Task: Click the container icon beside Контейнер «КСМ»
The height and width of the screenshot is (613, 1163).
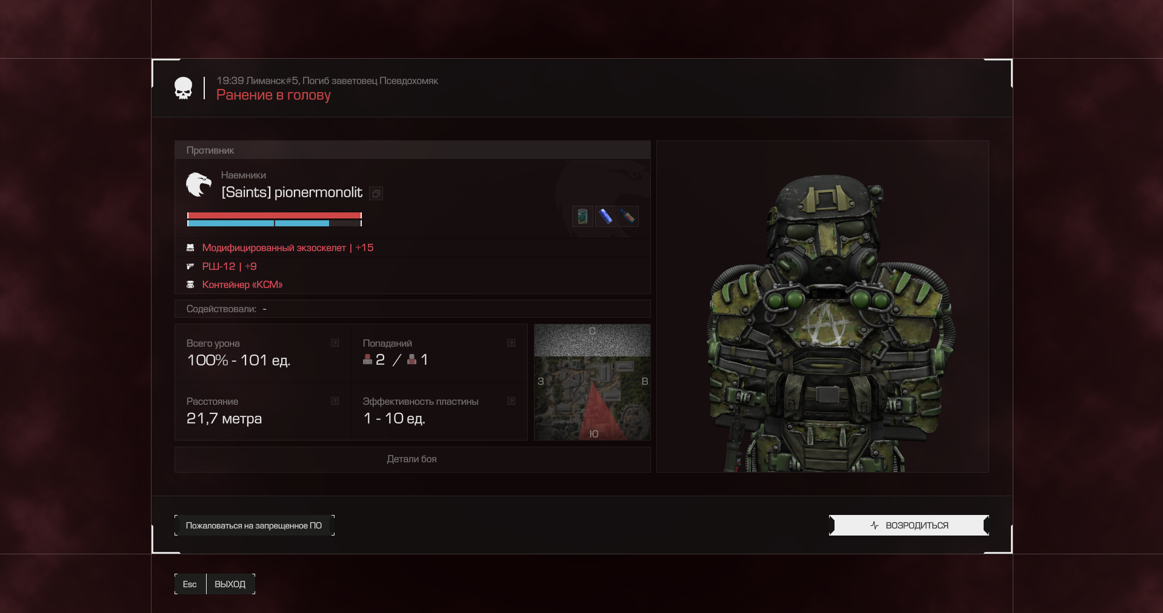Action: [190, 284]
